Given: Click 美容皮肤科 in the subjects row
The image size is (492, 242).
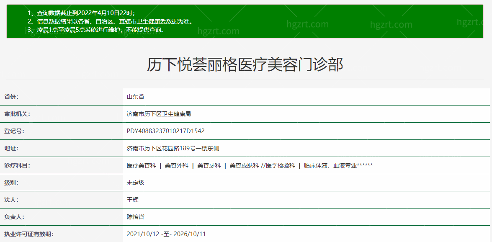Looking at the screenshot, I should 244,165.
